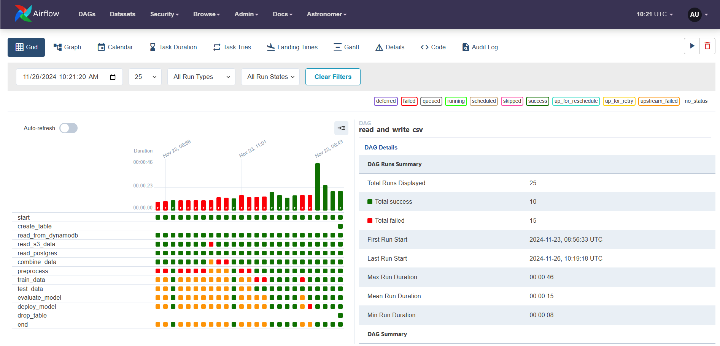Enable the Auto-refresh toggle
Image resolution: width=720 pixels, height=346 pixels.
pos(68,128)
